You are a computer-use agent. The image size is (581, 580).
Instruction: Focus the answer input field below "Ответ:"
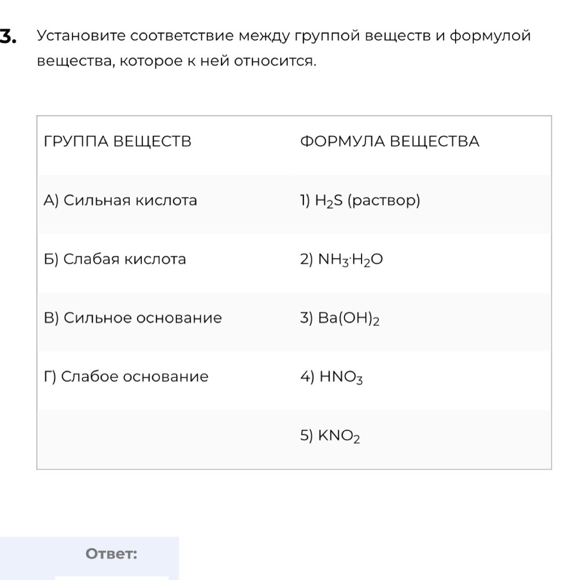coord(111,577)
